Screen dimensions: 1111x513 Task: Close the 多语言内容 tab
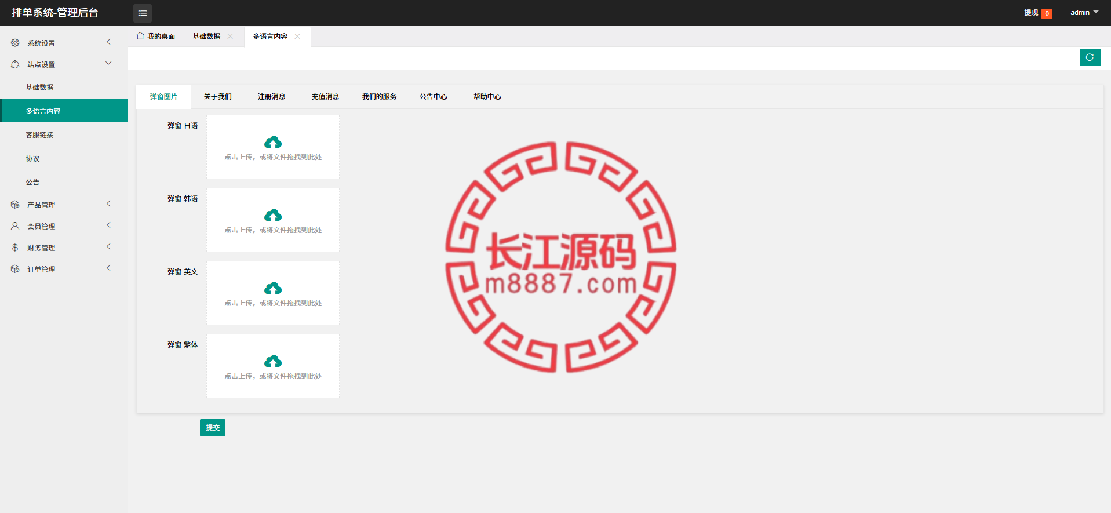pos(297,36)
